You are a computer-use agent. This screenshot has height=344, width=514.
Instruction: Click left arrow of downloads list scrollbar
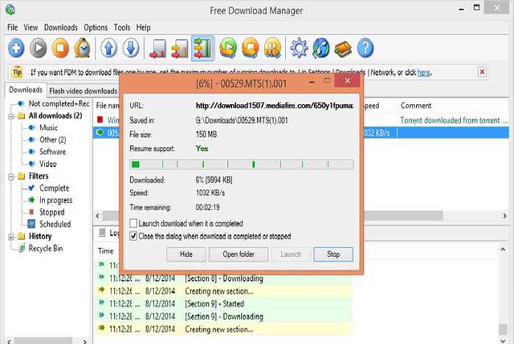97,216
